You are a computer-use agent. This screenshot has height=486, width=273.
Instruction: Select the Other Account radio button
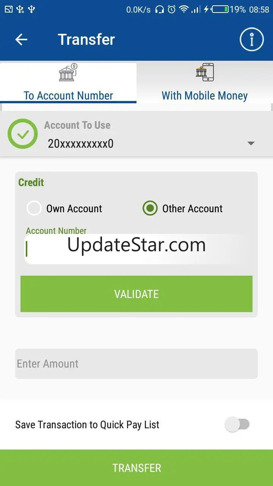click(x=150, y=208)
